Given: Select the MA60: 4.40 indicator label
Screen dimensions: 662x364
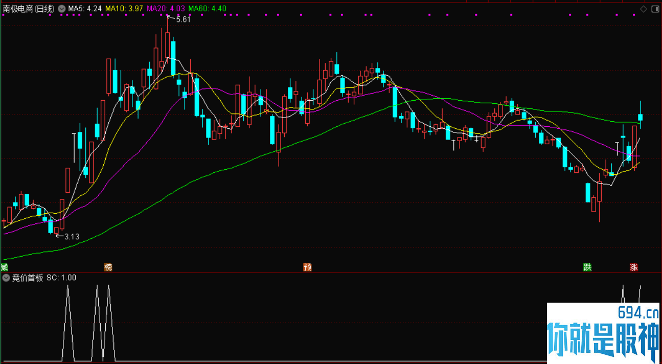Looking at the screenshot, I should coord(207,9).
